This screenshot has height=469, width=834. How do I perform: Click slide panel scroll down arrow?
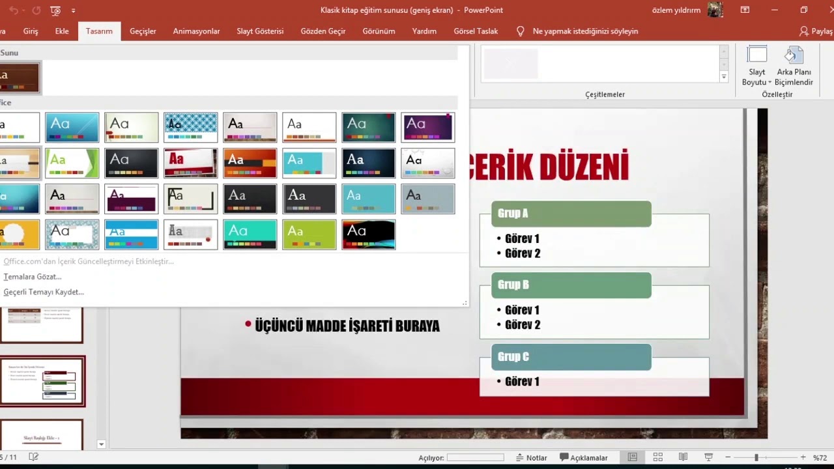point(101,444)
